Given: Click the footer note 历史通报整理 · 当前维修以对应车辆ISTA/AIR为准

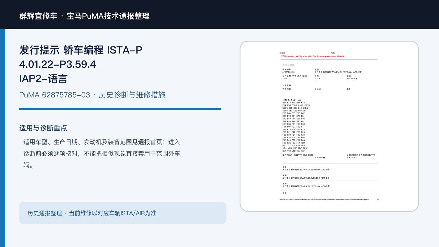Looking at the screenshot, I should (x=92, y=213).
